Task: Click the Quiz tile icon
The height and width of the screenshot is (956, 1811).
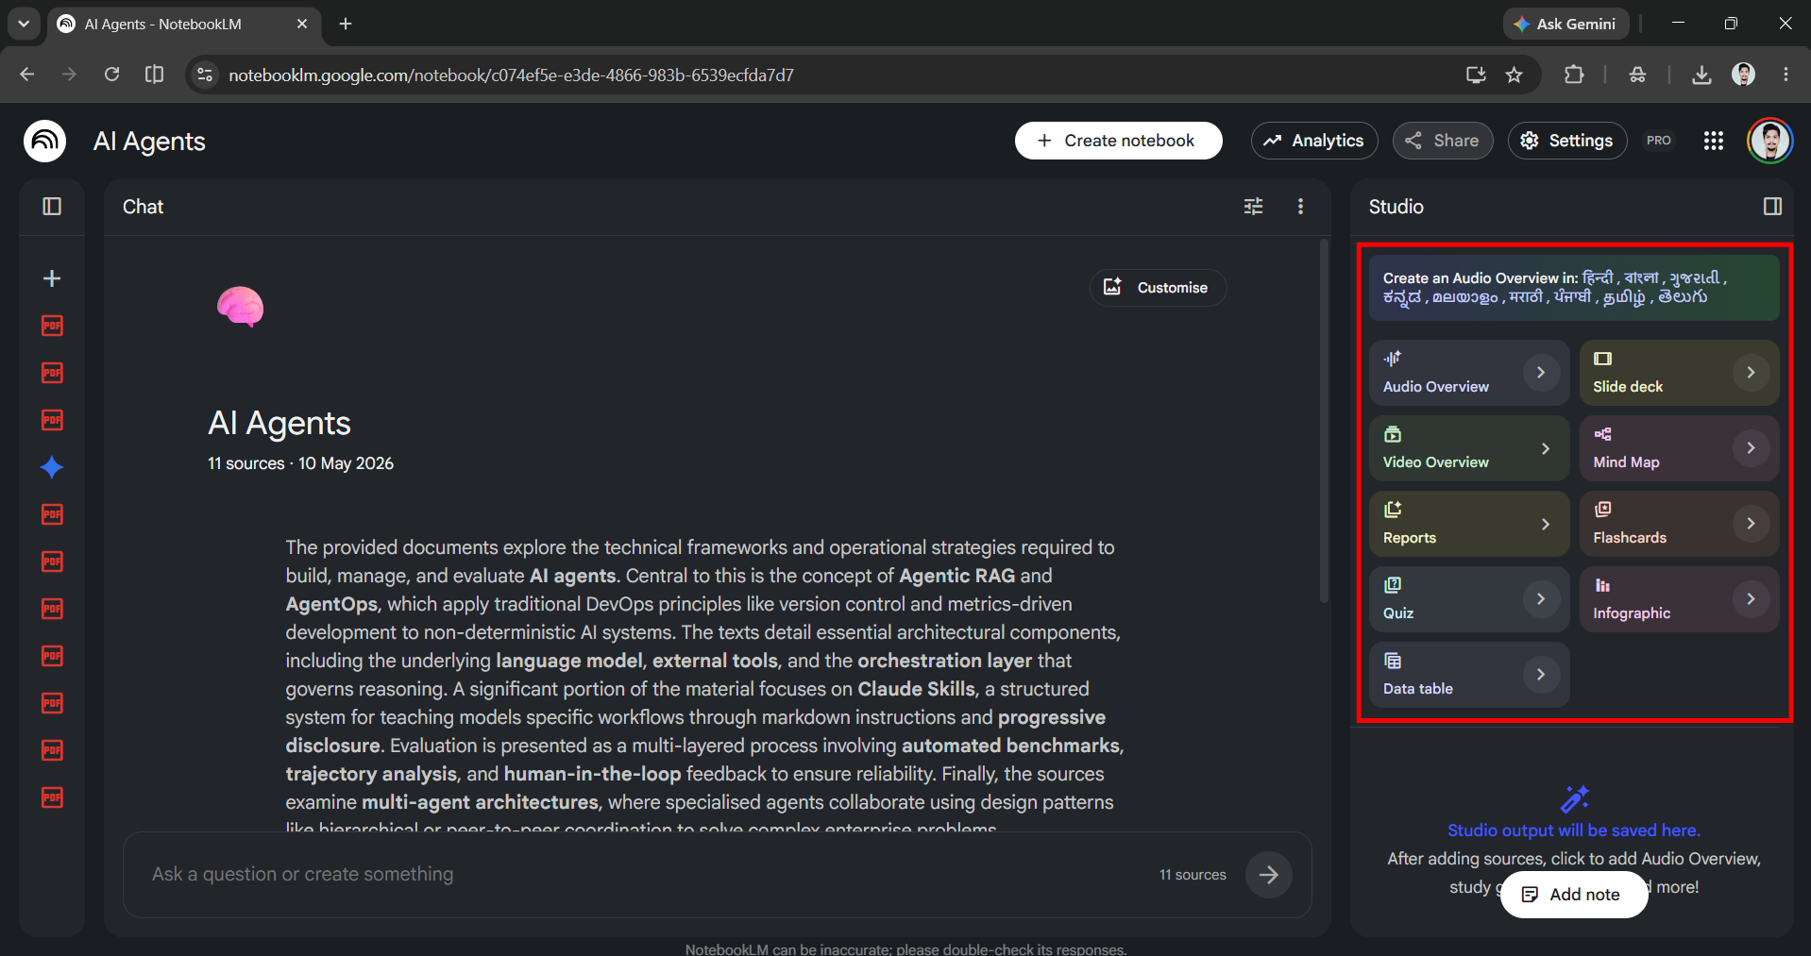Action: pos(1393,585)
